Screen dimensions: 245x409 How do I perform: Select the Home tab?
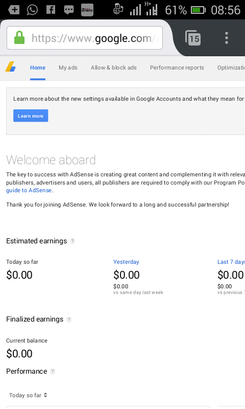click(38, 67)
